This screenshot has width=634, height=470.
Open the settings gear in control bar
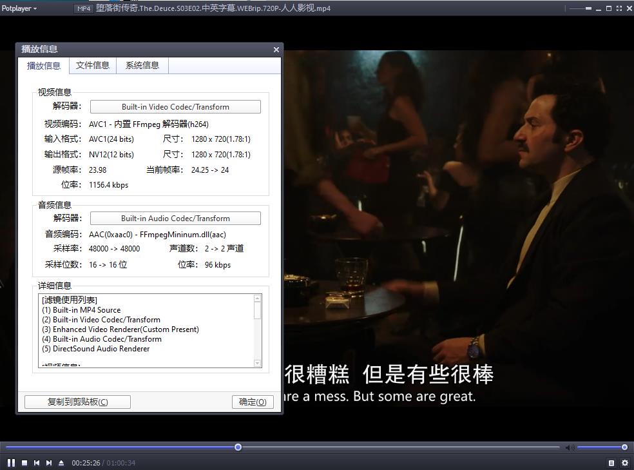(x=625, y=463)
